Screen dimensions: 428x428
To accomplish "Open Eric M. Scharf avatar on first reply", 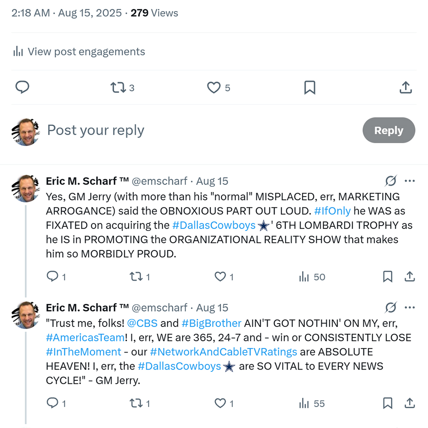I will click(25, 189).
